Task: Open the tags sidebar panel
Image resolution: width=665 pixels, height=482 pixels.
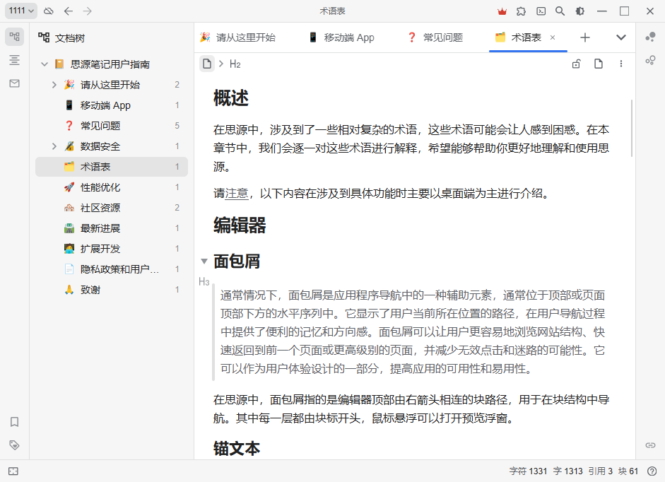Action: point(14,445)
